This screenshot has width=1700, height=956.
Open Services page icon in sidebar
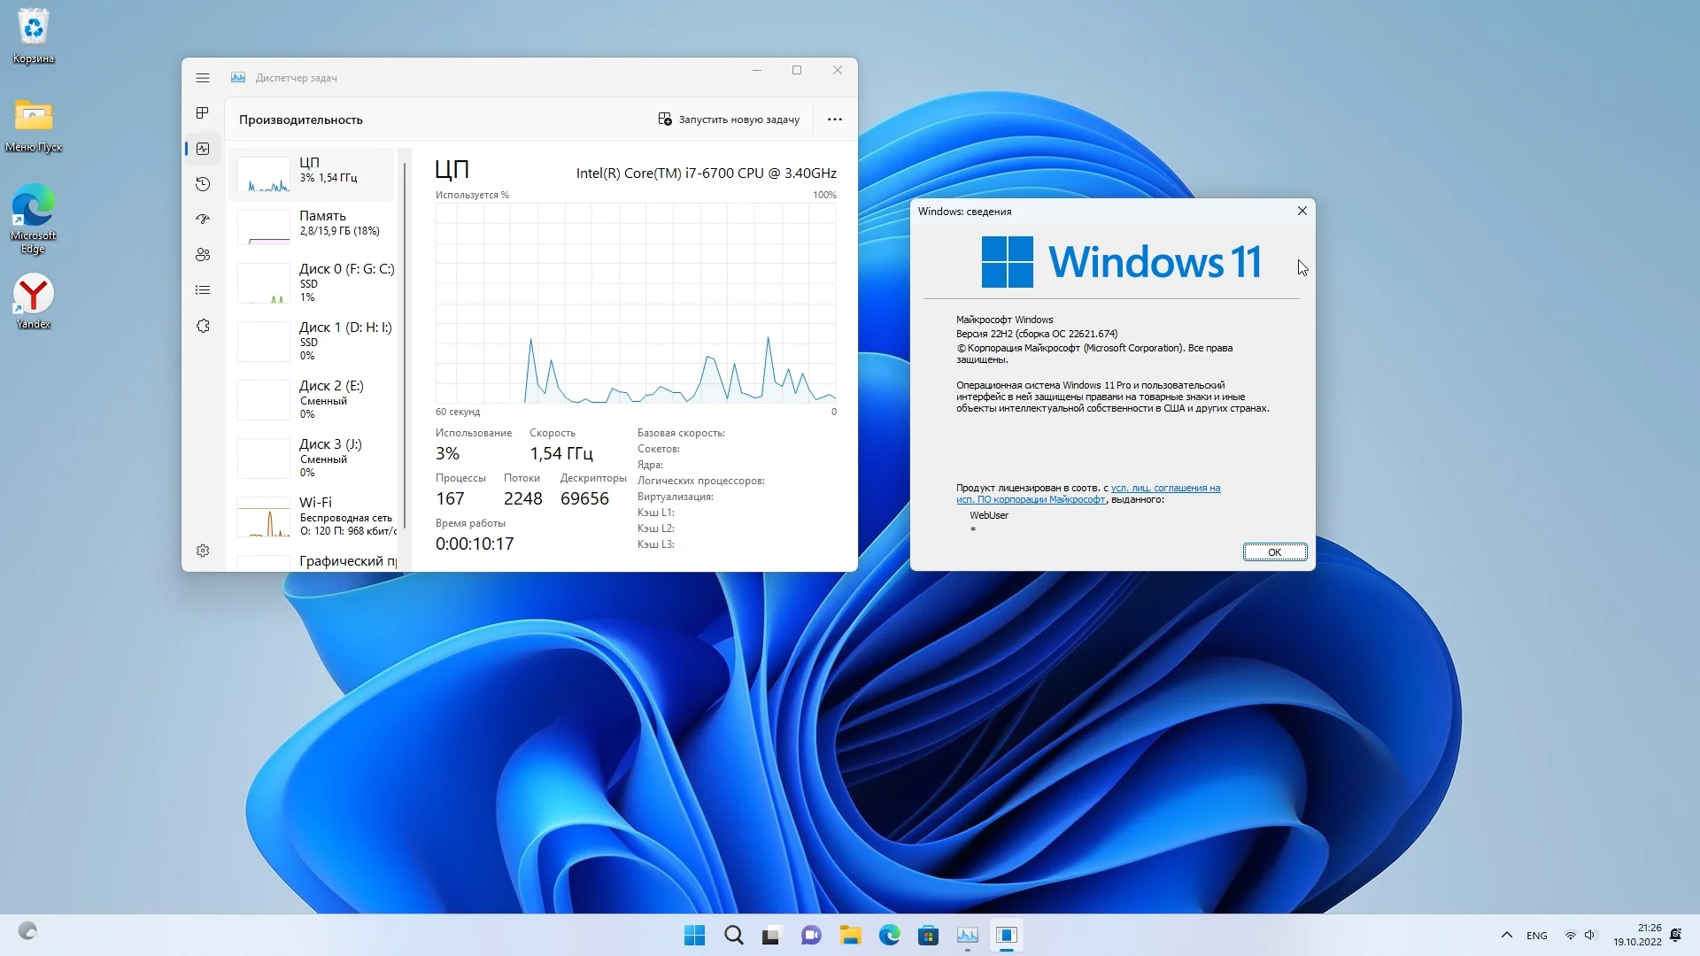[x=203, y=326]
